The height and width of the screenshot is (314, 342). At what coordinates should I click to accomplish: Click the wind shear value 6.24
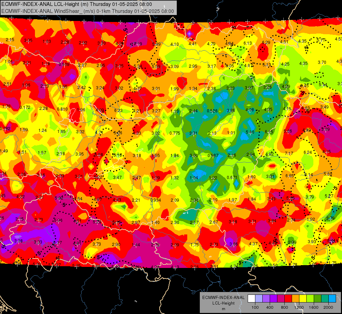pos(308,152)
